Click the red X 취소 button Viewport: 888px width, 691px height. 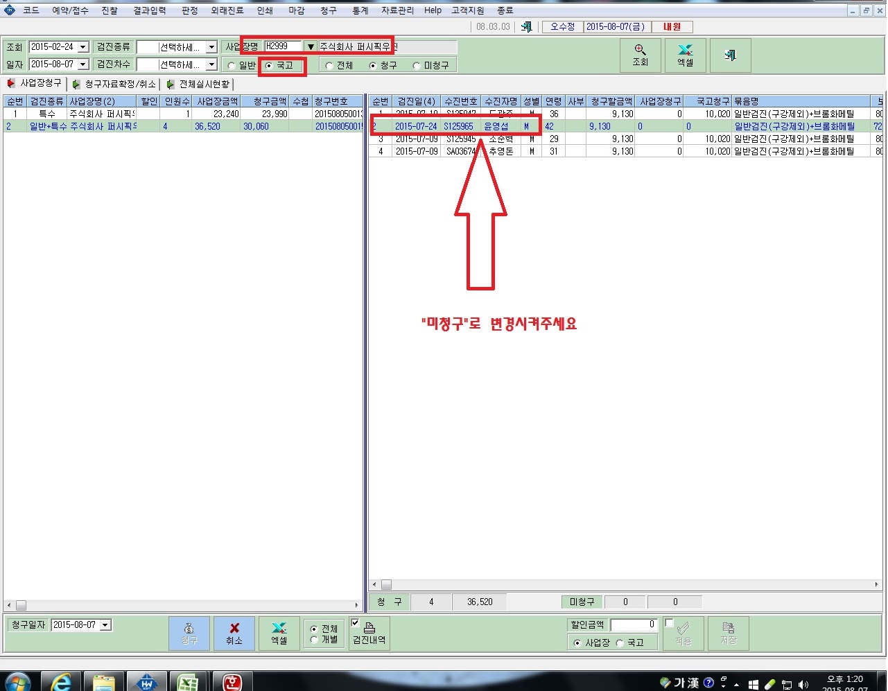pyautogui.click(x=234, y=633)
